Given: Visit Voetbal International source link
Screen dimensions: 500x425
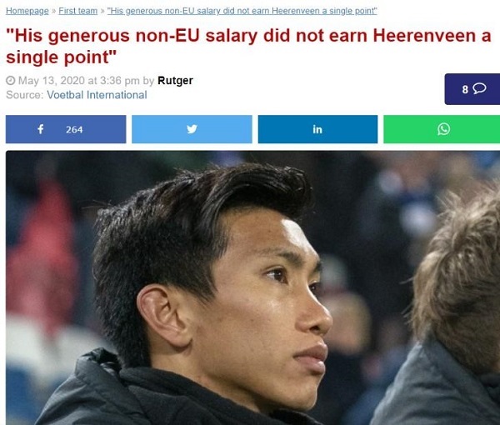Looking at the screenshot, I should click(97, 95).
